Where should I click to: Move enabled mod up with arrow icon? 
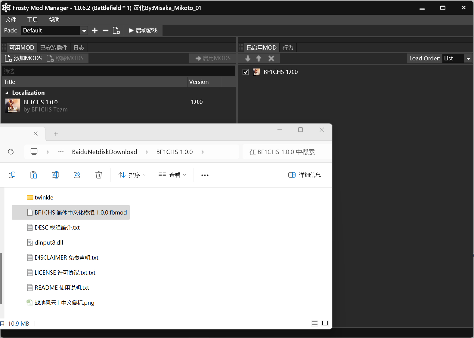coord(259,58)
